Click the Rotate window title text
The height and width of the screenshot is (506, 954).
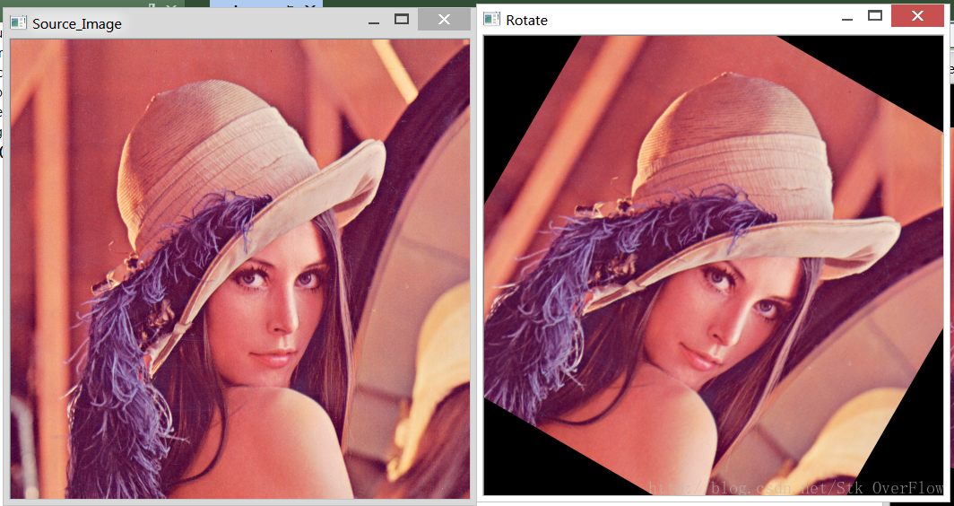(527, 20)
